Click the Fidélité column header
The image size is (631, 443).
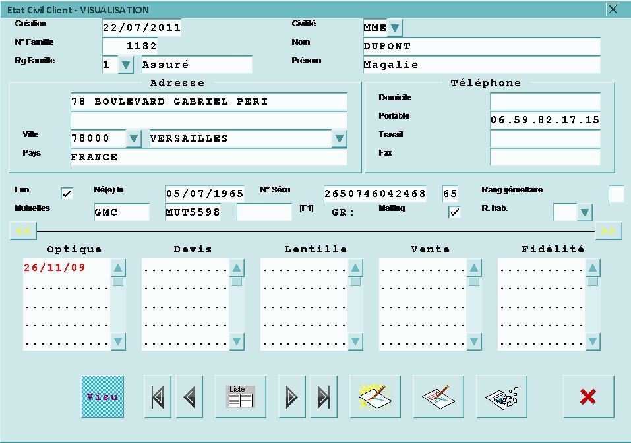553,249
